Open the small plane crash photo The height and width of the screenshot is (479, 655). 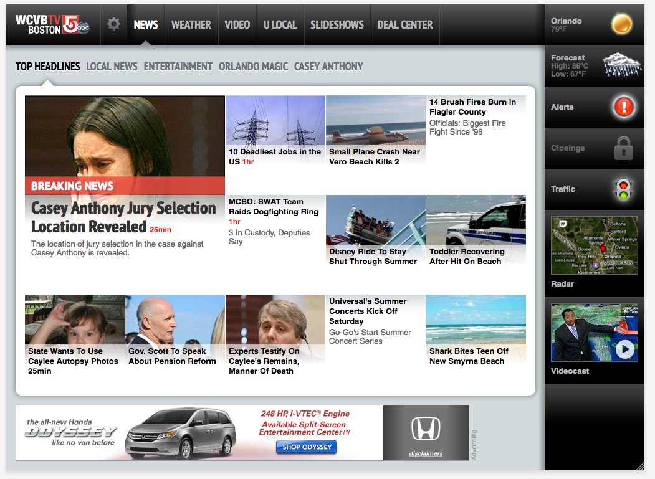(376, 120)
